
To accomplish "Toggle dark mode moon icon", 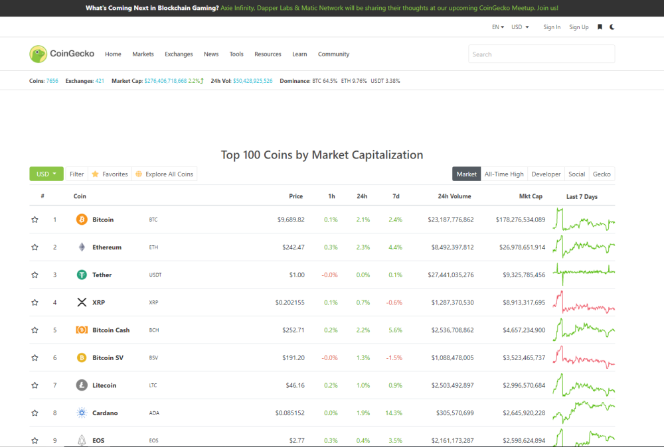I will point(612,27).
